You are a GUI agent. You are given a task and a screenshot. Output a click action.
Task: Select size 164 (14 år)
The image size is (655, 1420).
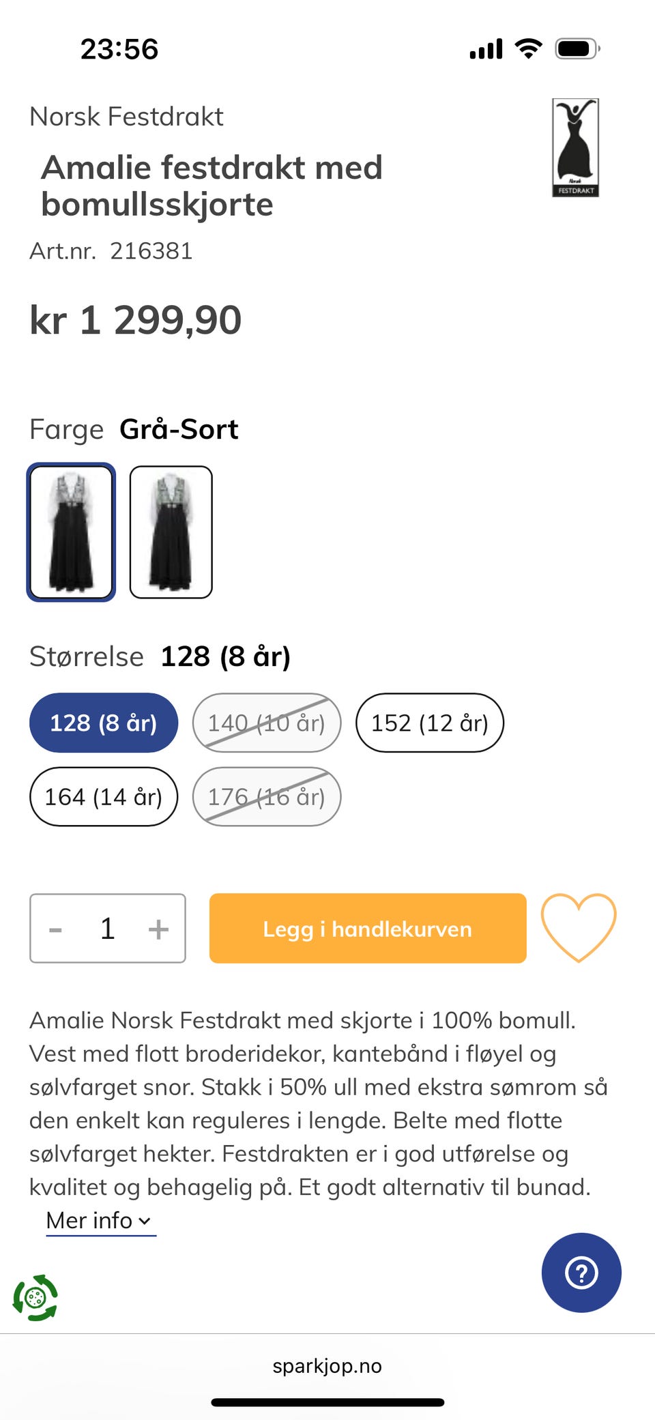pos(104,796)
